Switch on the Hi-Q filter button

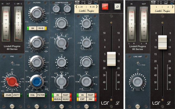coord(41,28)
